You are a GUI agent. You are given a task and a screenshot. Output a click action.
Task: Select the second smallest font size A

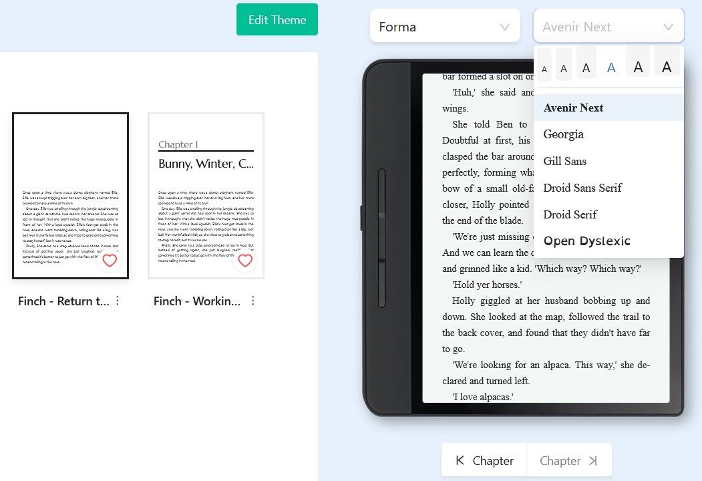pos(564,65)
